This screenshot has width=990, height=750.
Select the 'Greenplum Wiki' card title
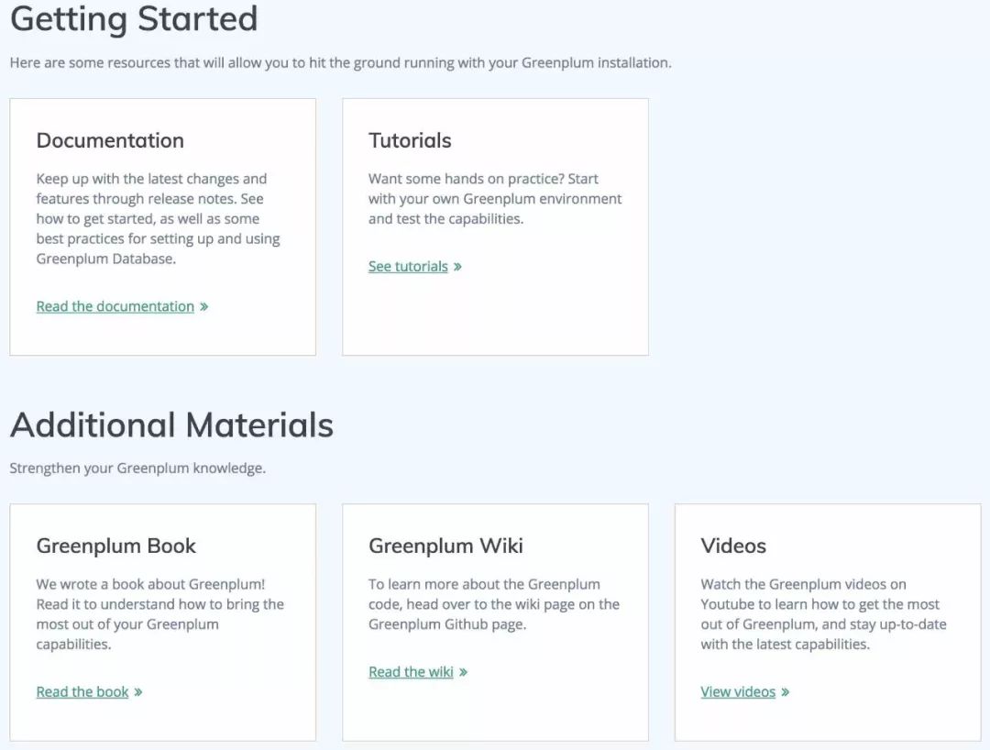click(445, 546)
